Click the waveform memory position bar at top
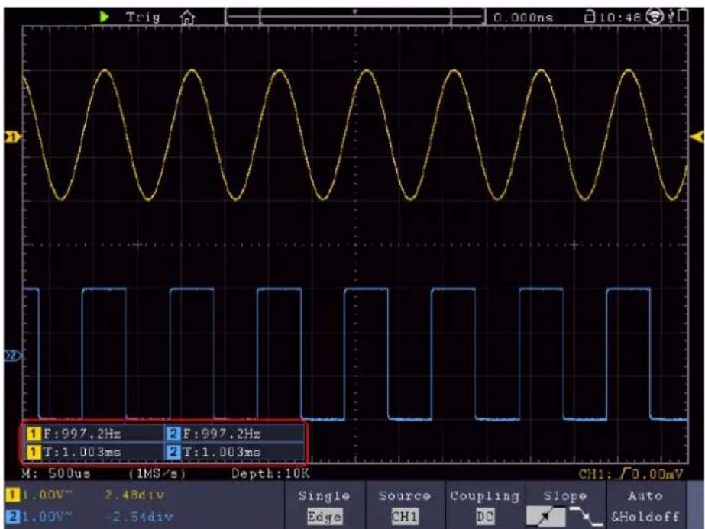 coord(355,17)
